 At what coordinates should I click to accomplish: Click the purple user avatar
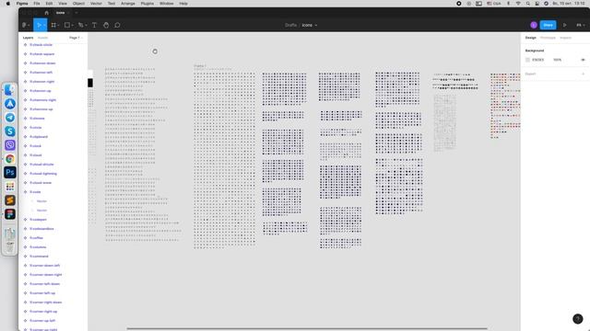click(534, 25)
